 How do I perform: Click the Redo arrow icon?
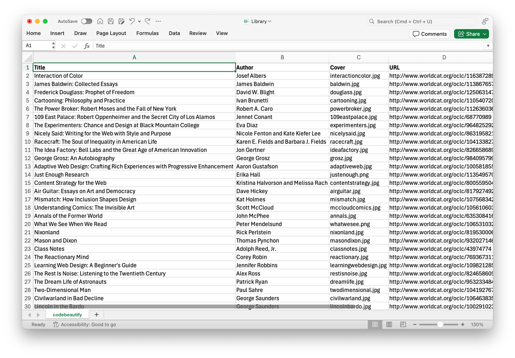(x=147, y=21)
